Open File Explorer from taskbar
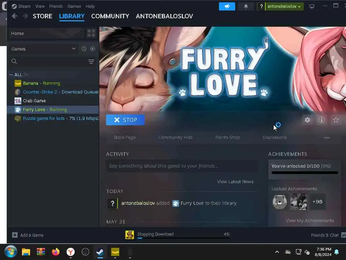346x260 pixels. 26,252
